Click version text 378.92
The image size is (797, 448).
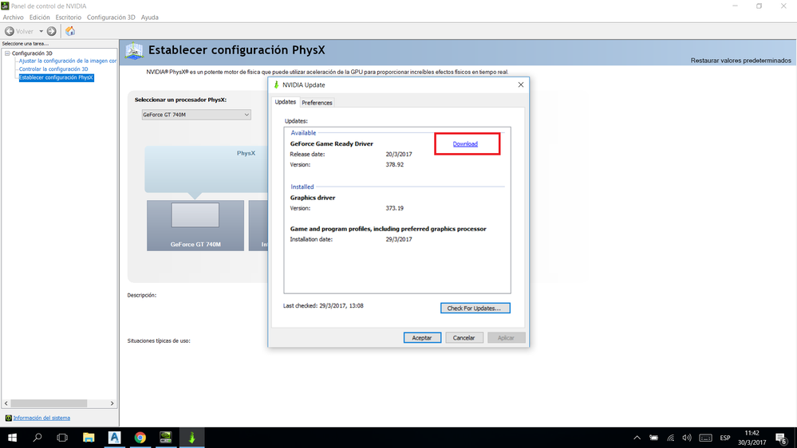394,164
